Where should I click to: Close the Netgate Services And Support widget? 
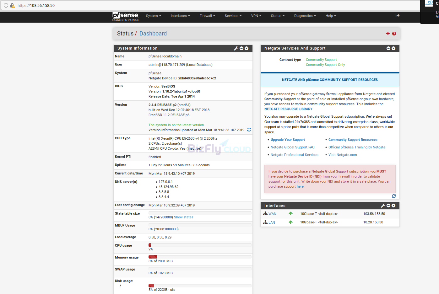click(x=393, y=48)
